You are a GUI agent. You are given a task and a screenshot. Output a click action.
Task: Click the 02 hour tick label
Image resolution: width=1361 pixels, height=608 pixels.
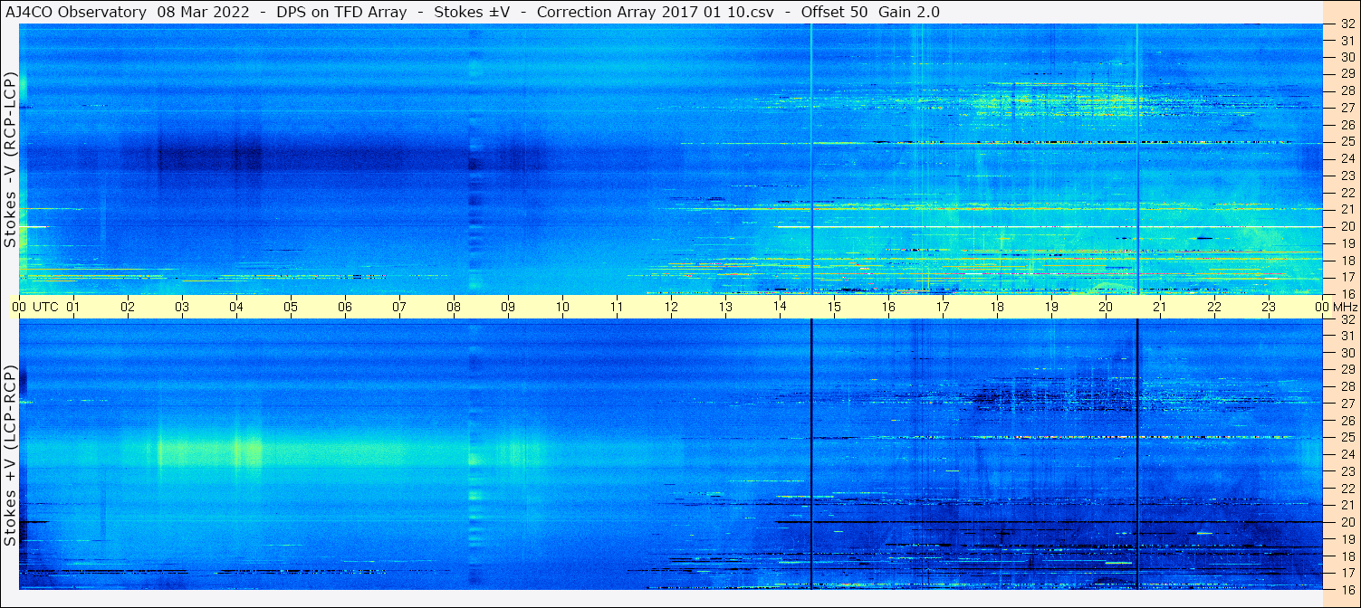(128, 307)
